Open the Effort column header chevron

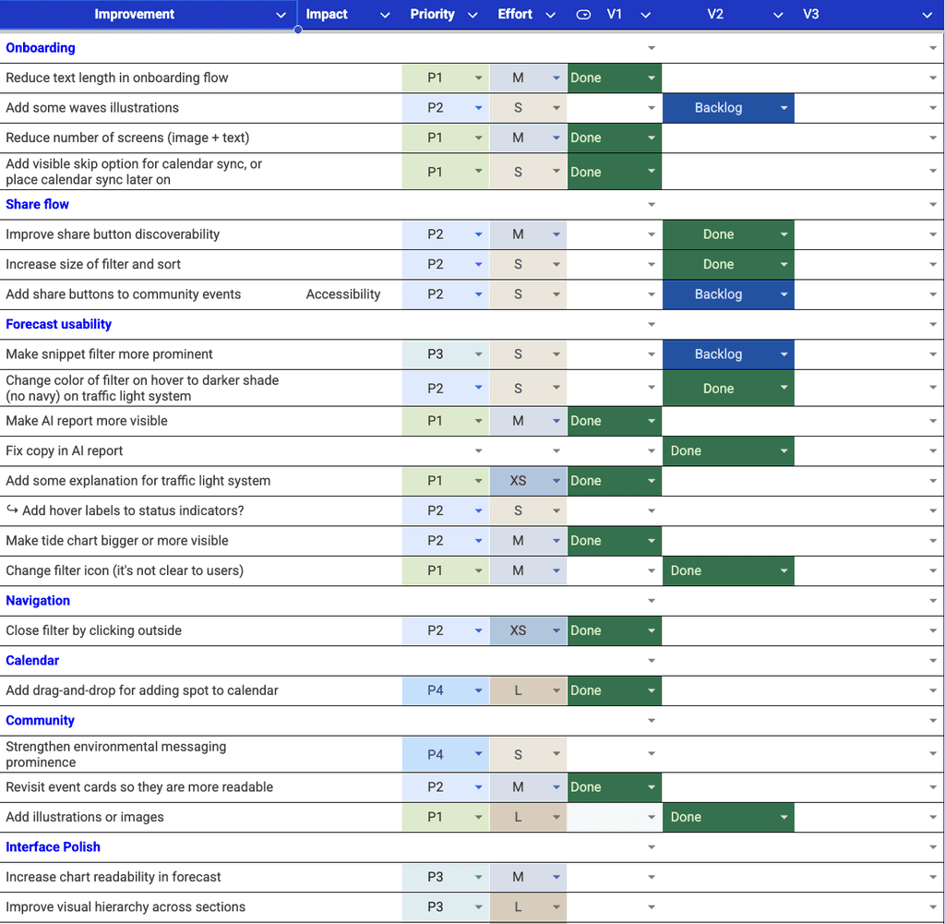pos(550,15)
